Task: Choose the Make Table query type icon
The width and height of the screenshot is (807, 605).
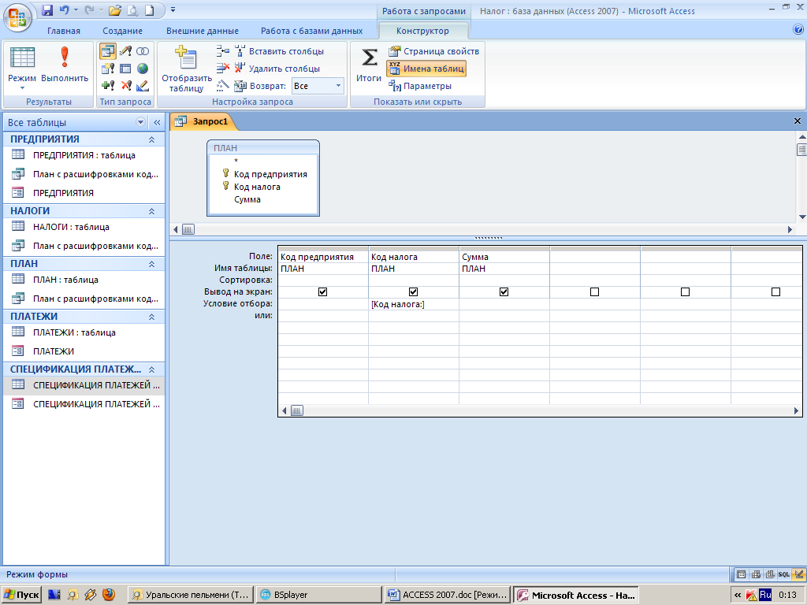Action: click(107, 69)
